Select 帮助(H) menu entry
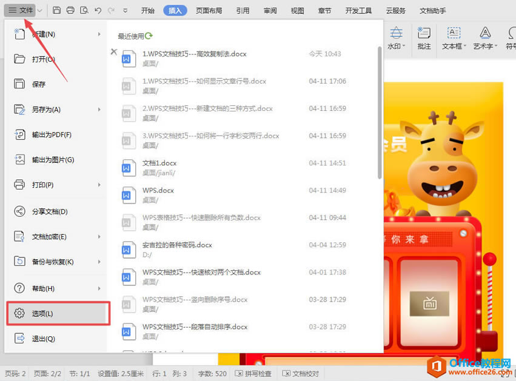 click(56, 288)
